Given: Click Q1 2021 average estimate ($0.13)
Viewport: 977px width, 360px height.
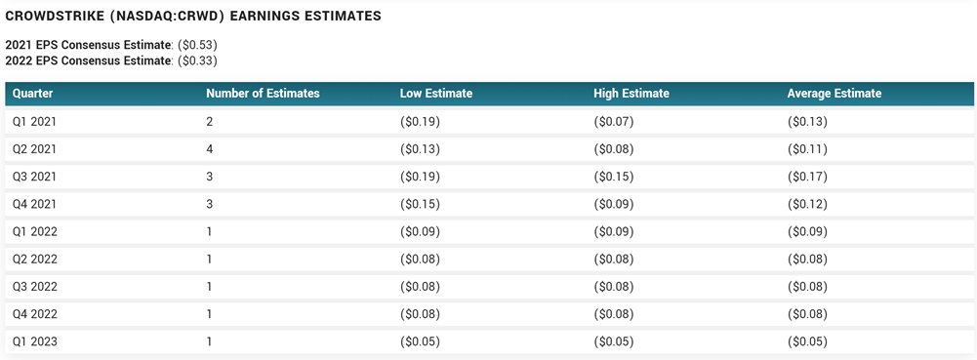Looking at the screenshot, I should [807, 122].
